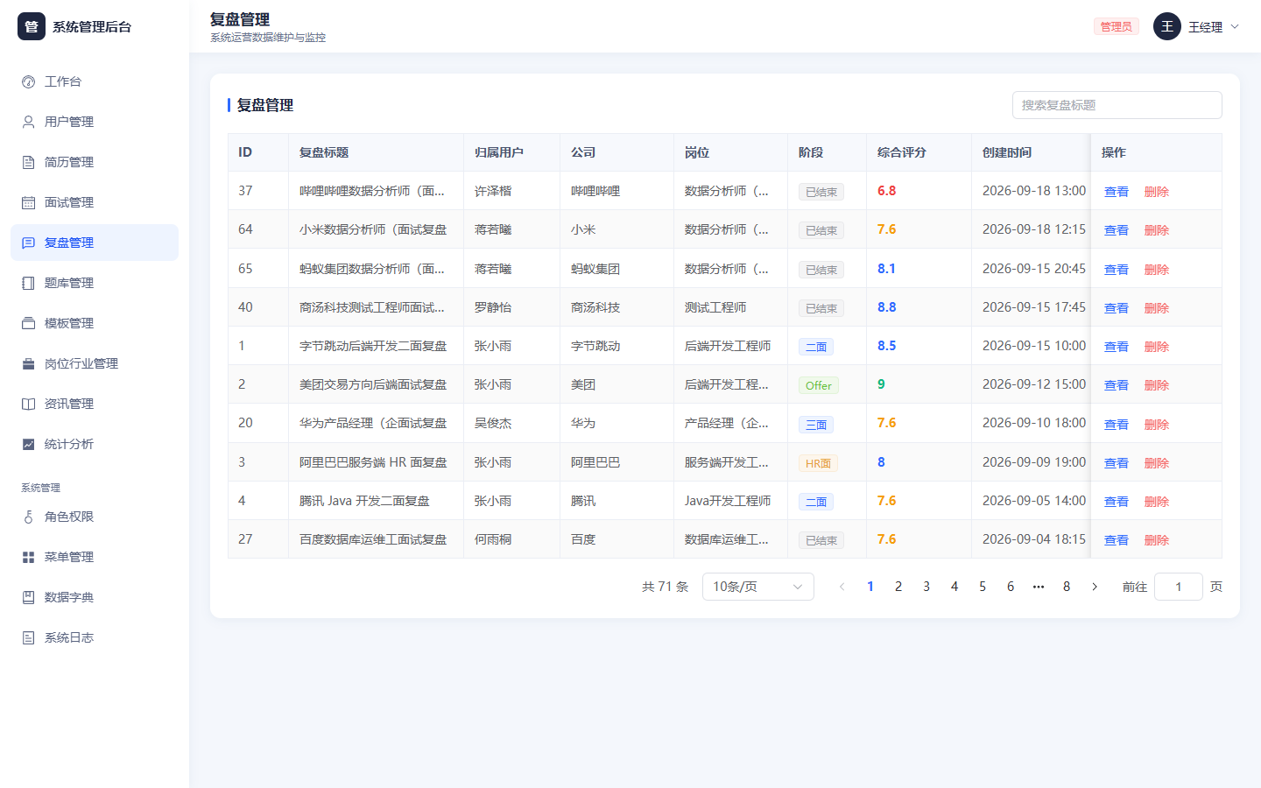Click the pagination ellipsis for more pages
Screen dimensions: 1261x788
point(1039,587)
